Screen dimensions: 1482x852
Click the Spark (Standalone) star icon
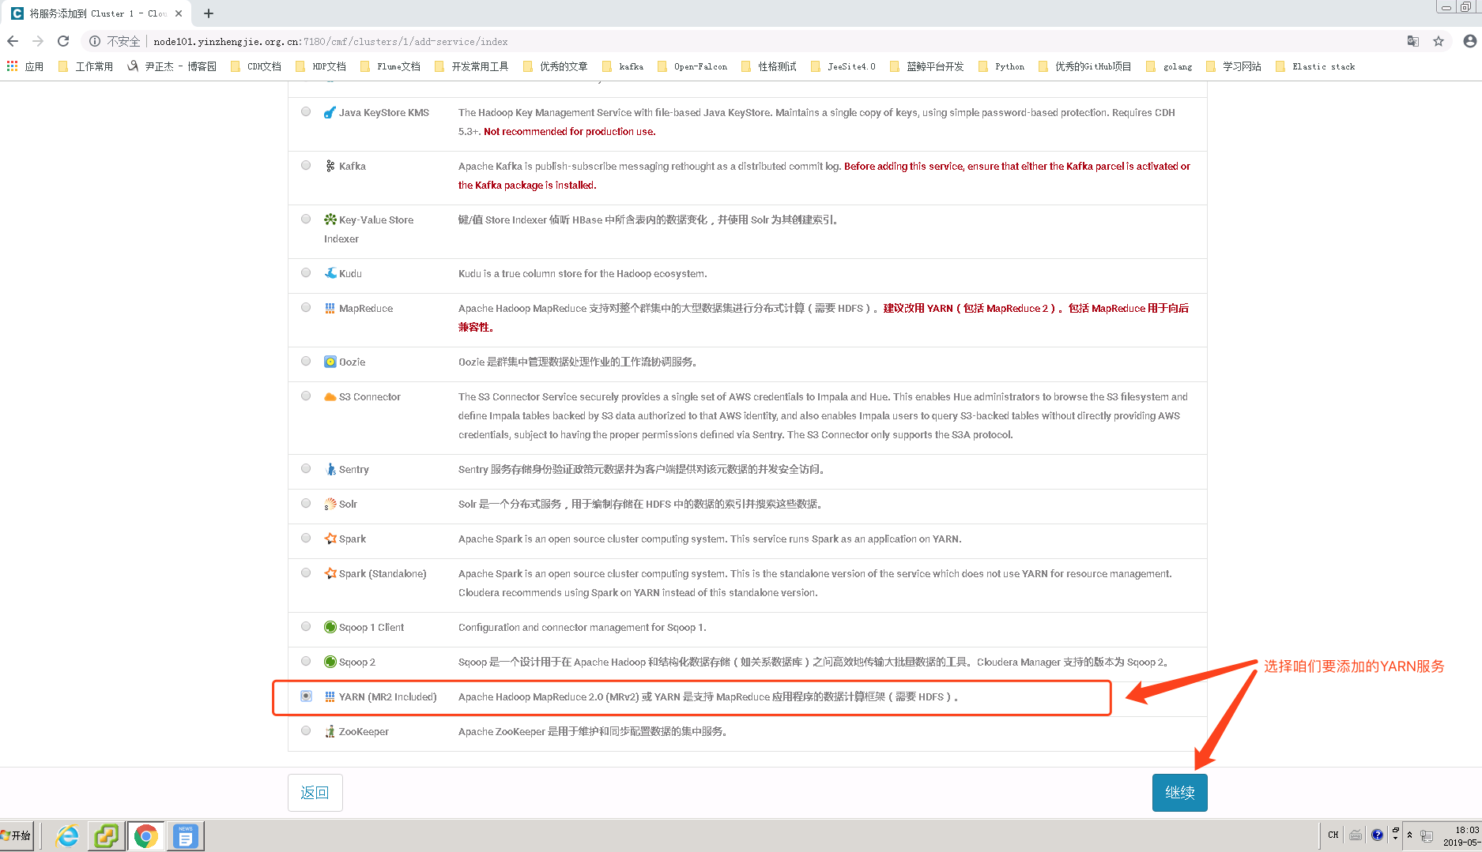point(330,573)
